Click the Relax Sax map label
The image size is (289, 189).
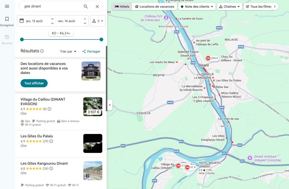[222, 87]
